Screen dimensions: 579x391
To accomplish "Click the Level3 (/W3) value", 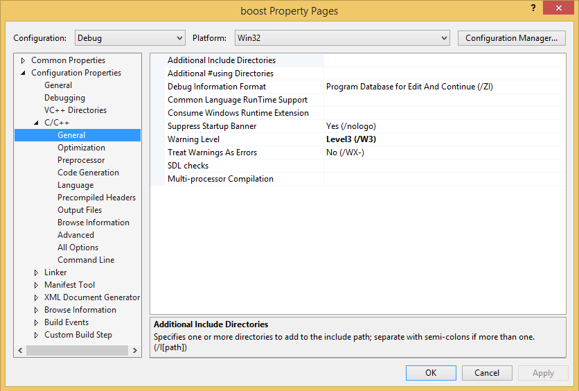I will tap(351, 139).
